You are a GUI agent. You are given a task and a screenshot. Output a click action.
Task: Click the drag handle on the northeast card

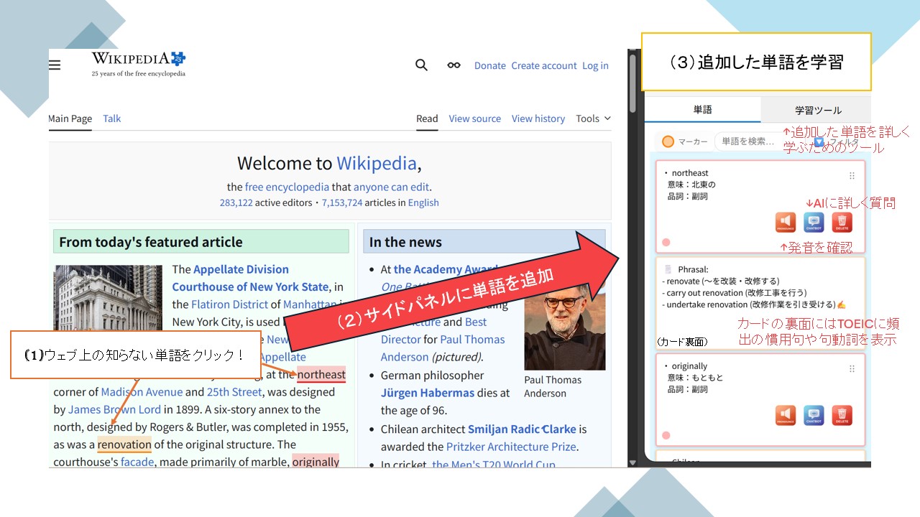[x=852, y=176]
